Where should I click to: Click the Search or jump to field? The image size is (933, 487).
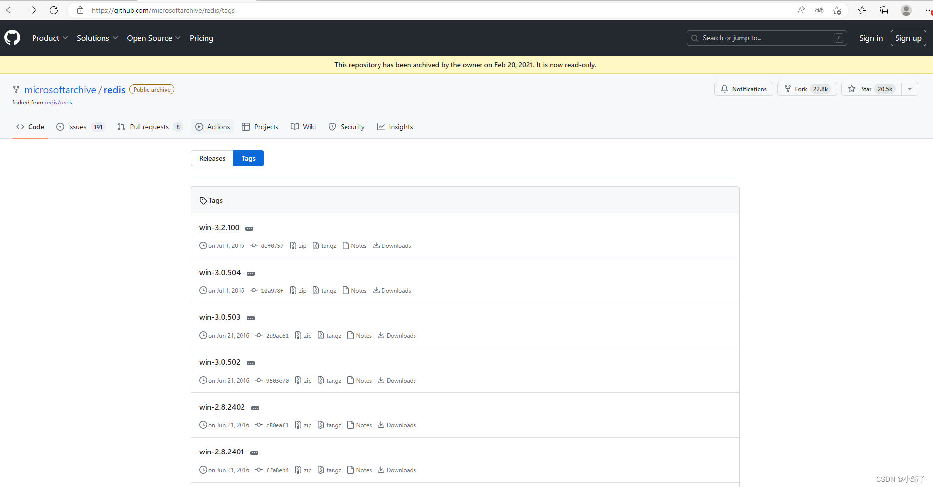click(766, 38)
